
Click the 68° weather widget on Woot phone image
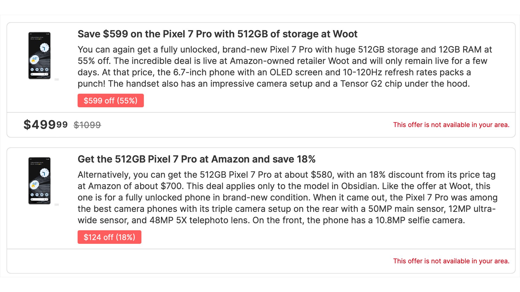[35, 59]
